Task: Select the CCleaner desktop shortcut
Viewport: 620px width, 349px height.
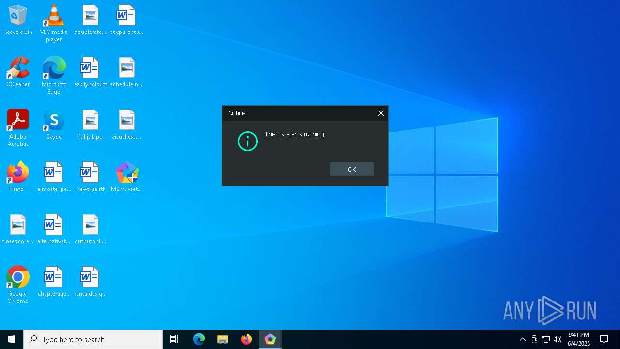Action: tap(18, 73)
